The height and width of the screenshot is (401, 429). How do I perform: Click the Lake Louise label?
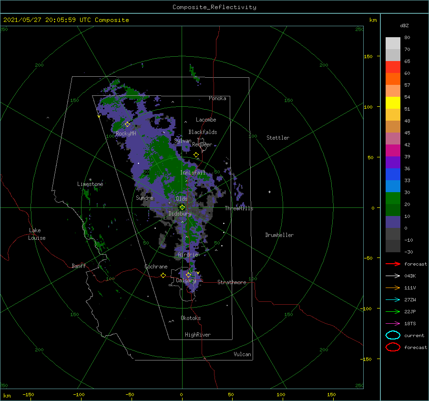coord(37,234)
